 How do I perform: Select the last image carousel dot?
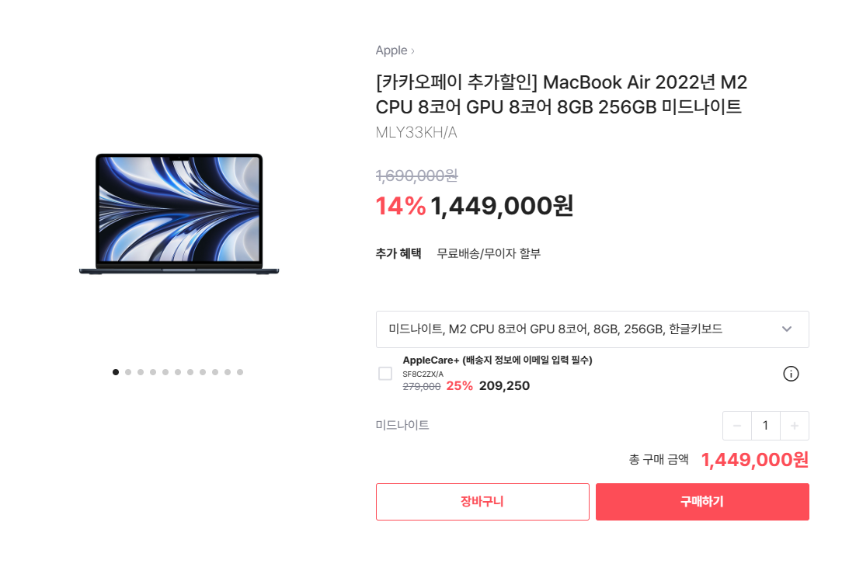tap(240, 372)
